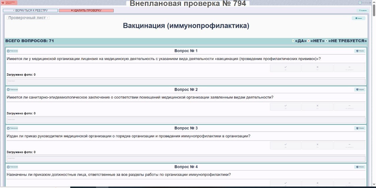Click 'Вопрос № 1' heading

pyautogui.click(x=186, y=51)
